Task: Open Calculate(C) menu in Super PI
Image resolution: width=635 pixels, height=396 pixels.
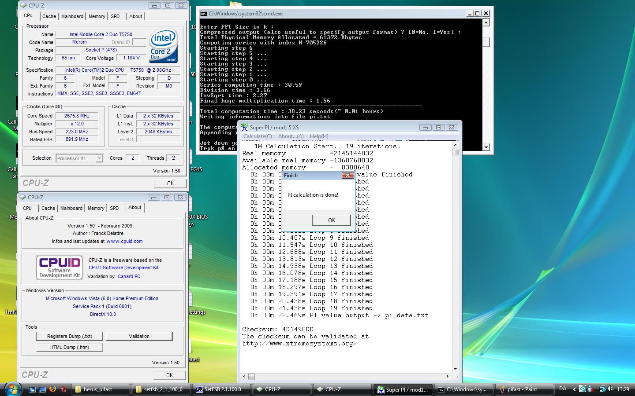Action: (x=258, y=136)
